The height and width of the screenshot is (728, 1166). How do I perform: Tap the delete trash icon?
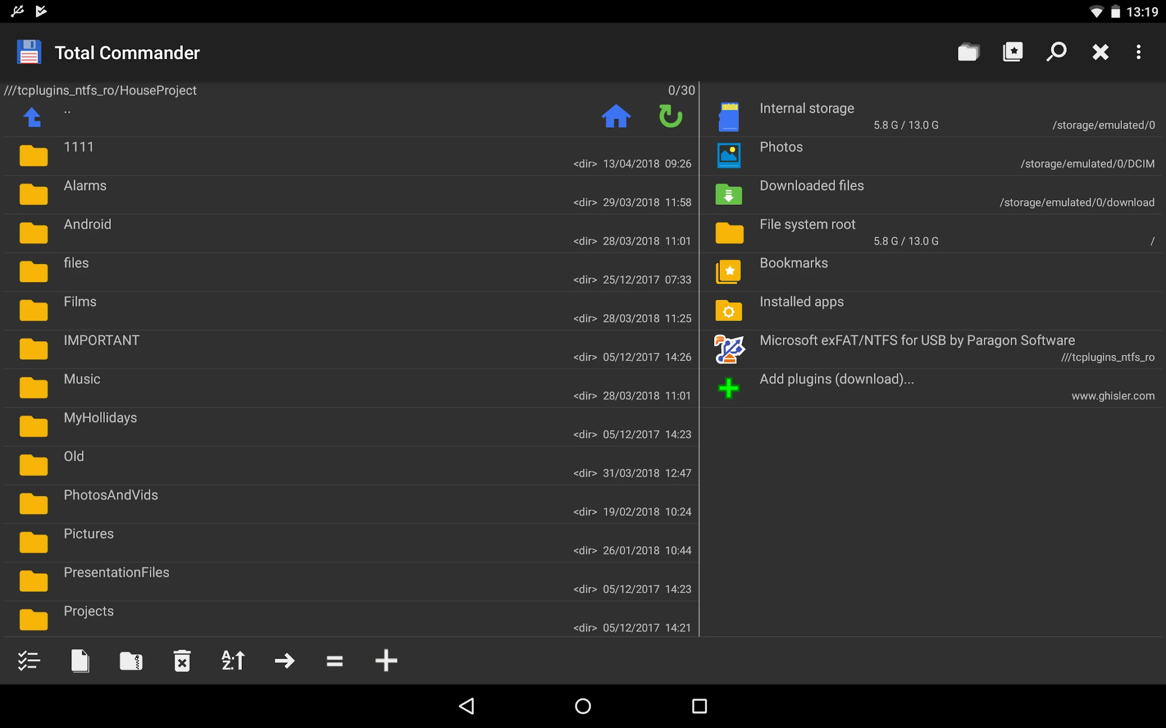tap(182, 661)
